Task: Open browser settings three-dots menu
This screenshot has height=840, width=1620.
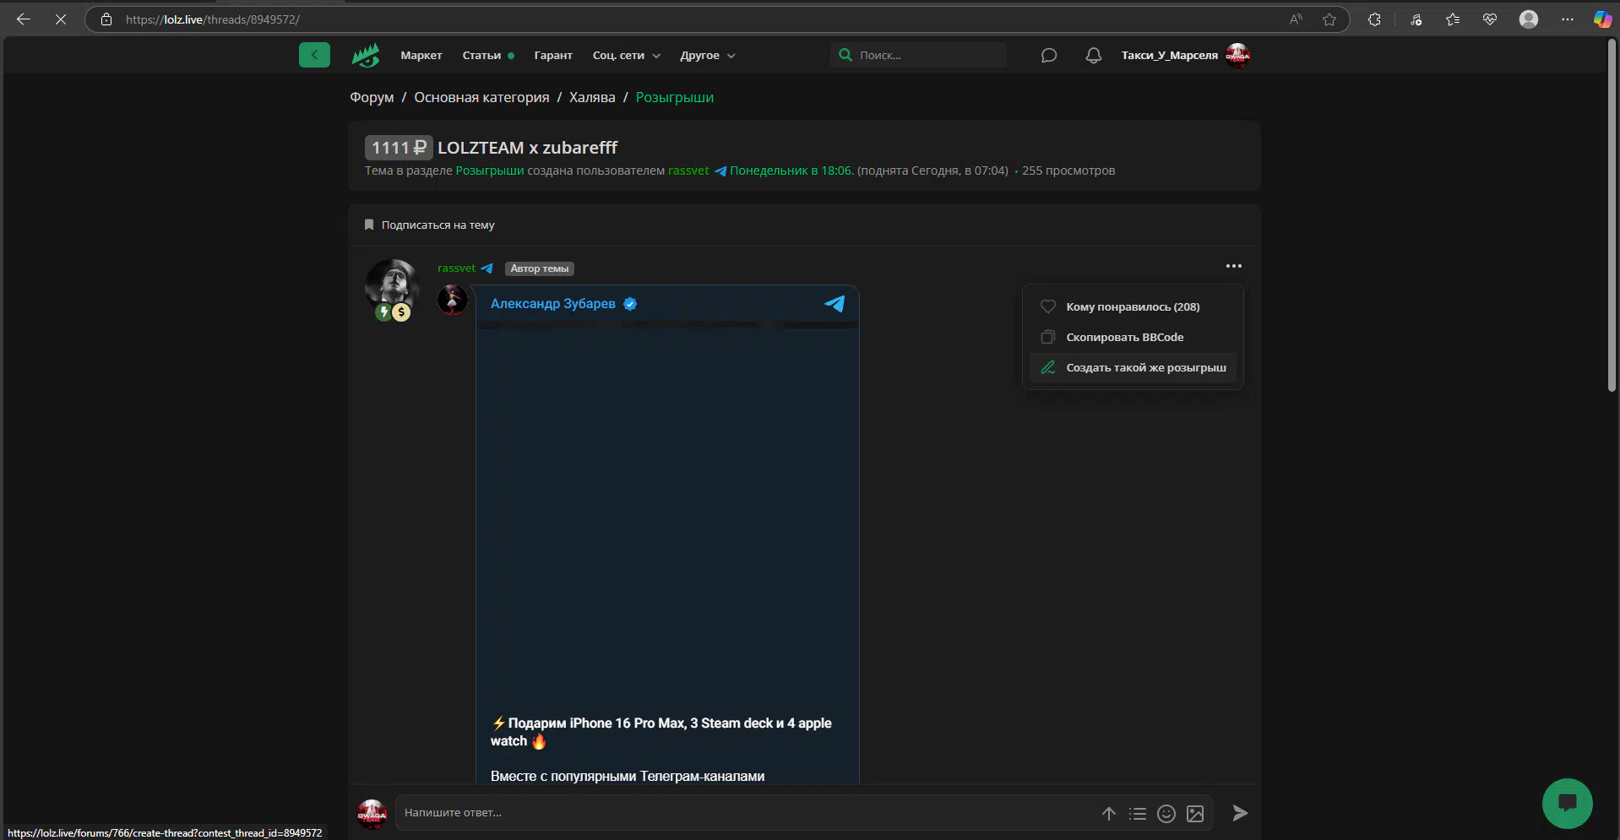Action: click(x=1568, y=19)
